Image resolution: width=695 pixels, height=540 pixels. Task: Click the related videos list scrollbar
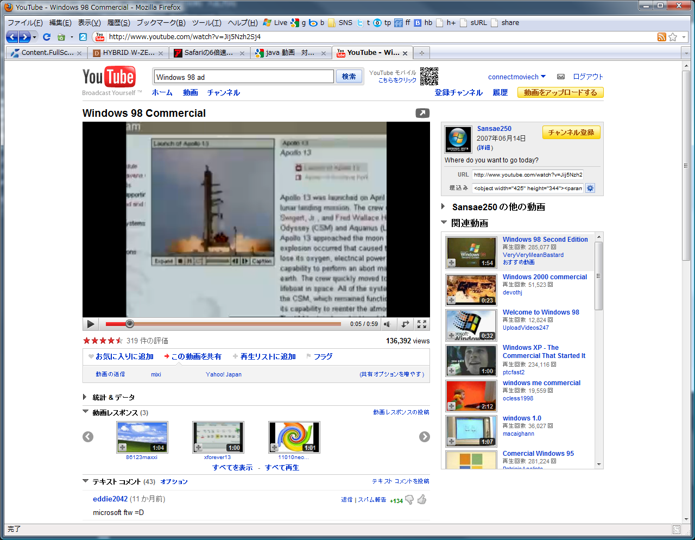pos(599,276)
